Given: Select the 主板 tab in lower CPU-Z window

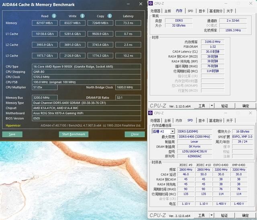Looking at the screenshot, I should click(168, 120).
